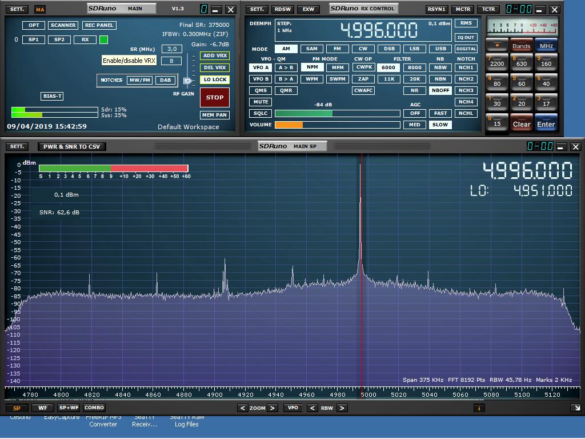The height and width of the screenshot is (439, 585).
Task: Click the 4.996.000 frequency display in RX Control
Action: pyautogui.click(x=379, y=30)
